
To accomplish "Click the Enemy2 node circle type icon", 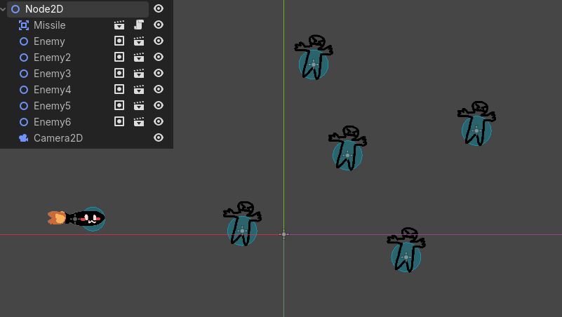I will click(x=24, y=58).
